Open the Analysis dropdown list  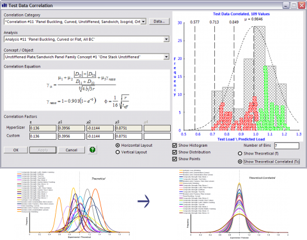(x=166, y=39)
